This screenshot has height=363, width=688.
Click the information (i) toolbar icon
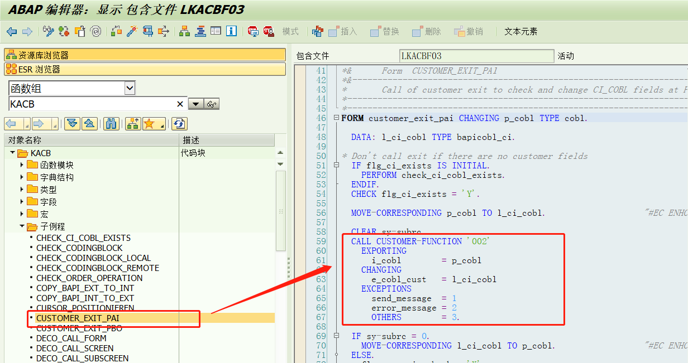230,32
